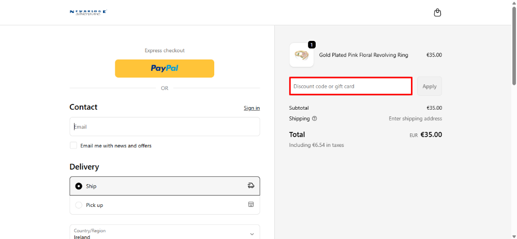Image resolution: width=517 pixels, height=239 pixels.
Task: Select the Ship delivery option
Action: pos(79,186)
